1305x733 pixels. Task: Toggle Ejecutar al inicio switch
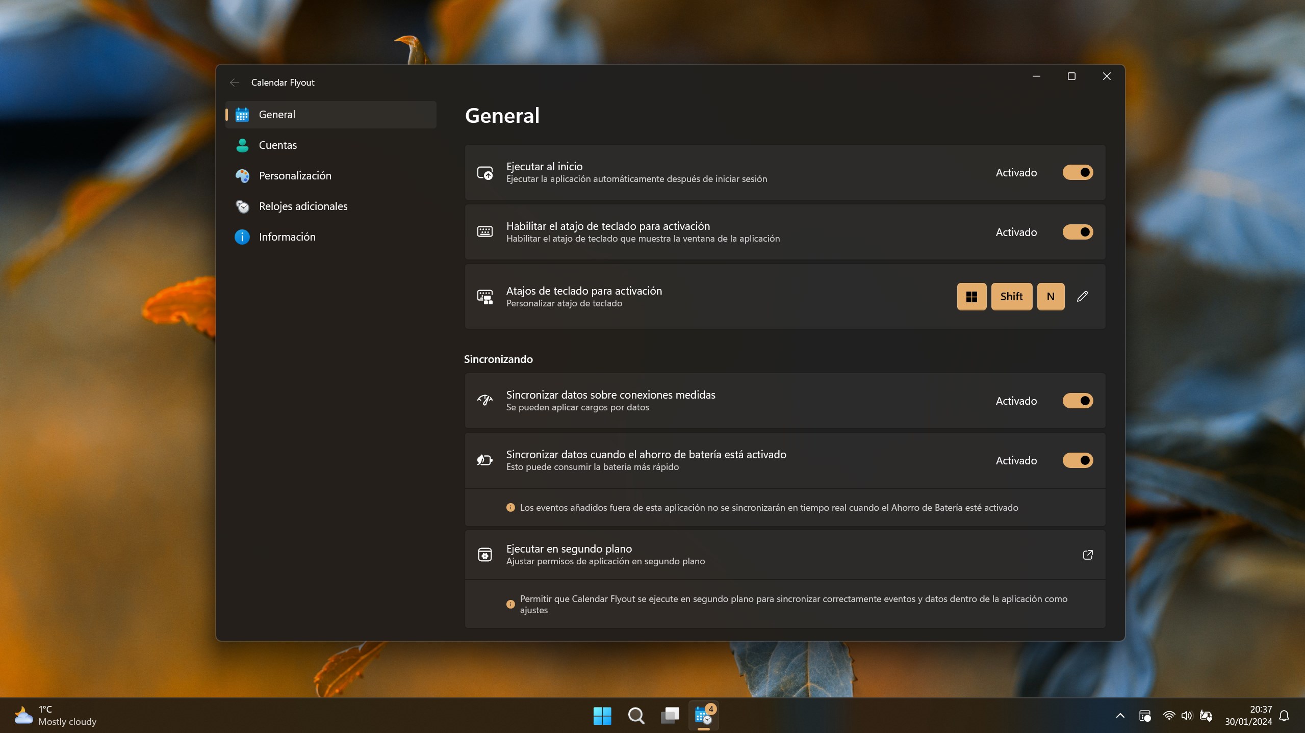point(1078,172)
